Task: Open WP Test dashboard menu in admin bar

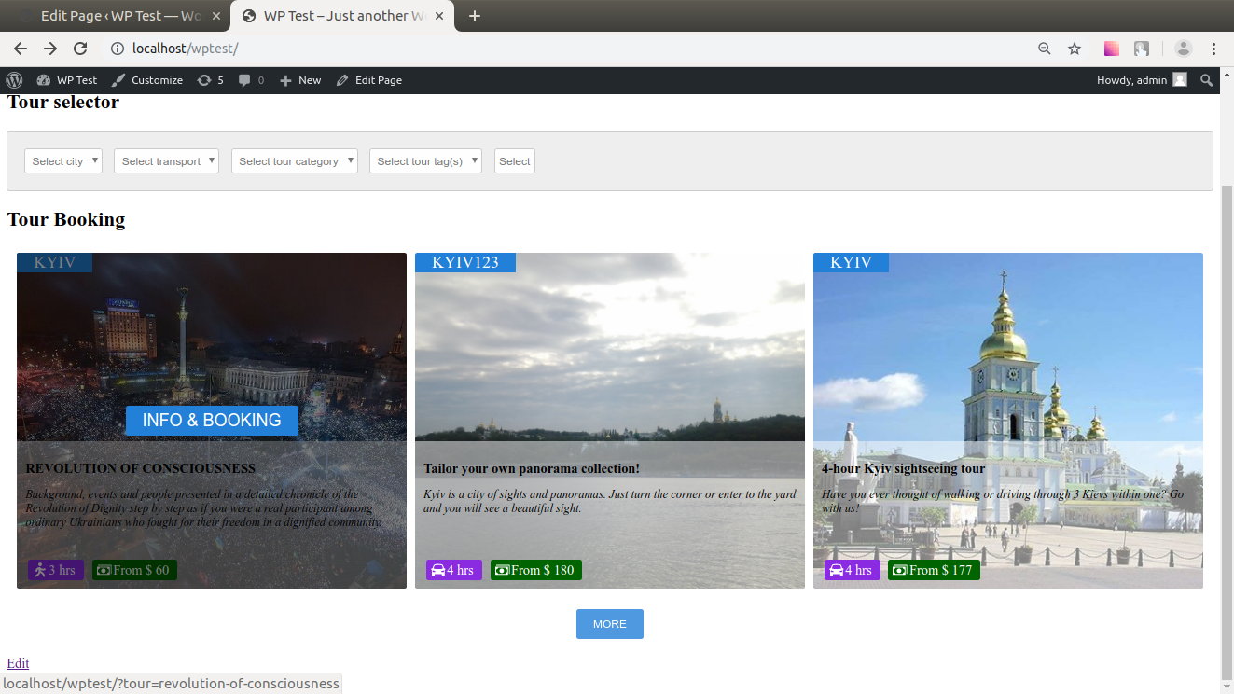Action: (66, 80)
